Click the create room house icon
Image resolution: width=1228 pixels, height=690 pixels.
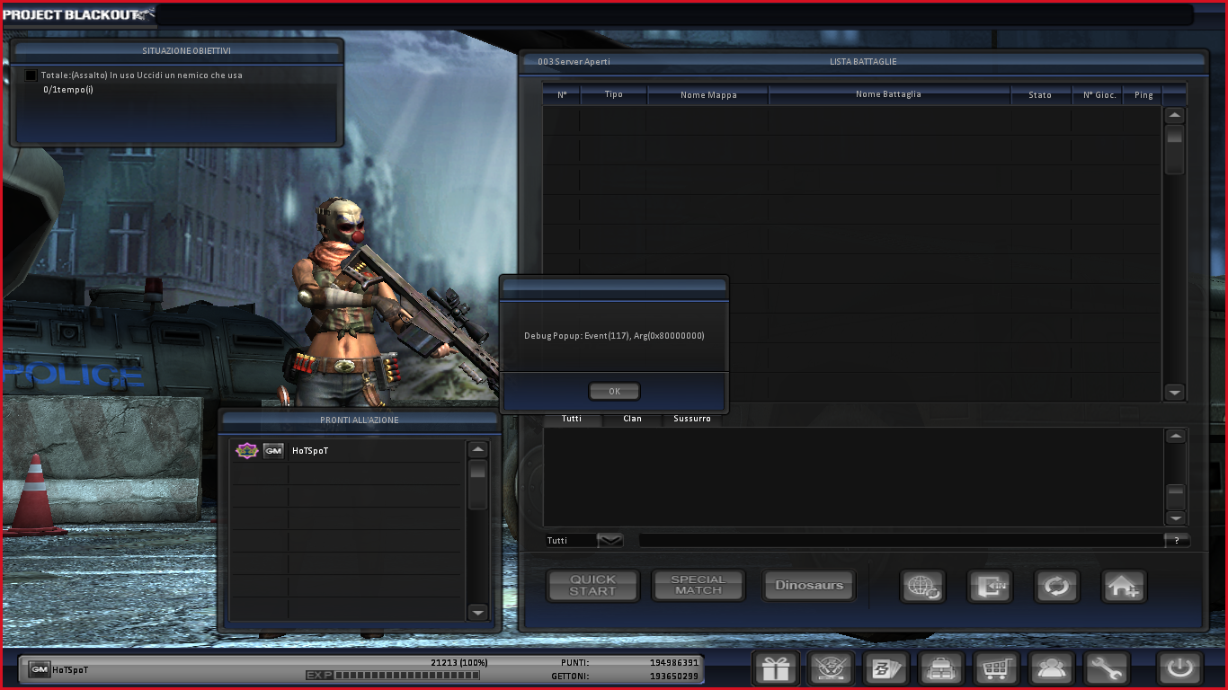1124,587
